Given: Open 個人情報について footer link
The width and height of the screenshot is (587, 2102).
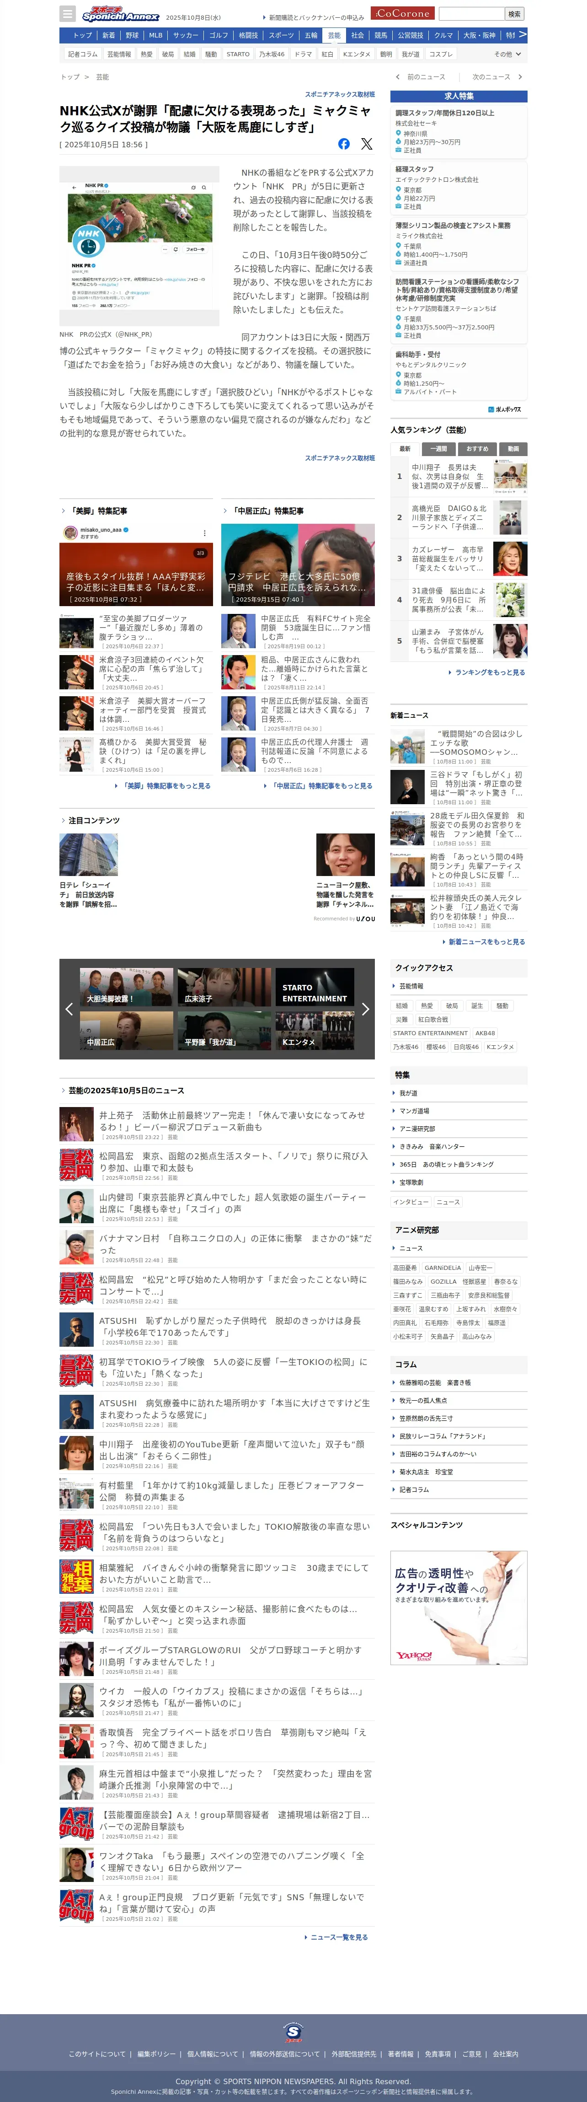Looking at the screenshot, I should coord(213,2054).
